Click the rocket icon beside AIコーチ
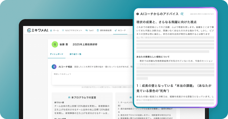Image resolution: width=228 pixels, height=119 pixels. [x=116, y=30]
